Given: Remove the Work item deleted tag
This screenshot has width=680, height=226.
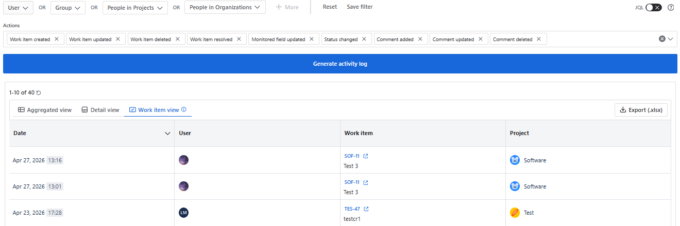Looking at the screenshot, I should click(x=177, y=39).
